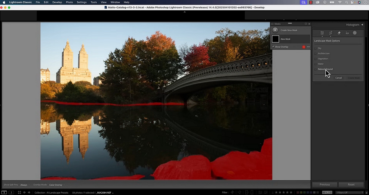This screenshot has height=195, width=369.
Task: Select the Edit sliders tool icon
Action: [x=322, y=33]
